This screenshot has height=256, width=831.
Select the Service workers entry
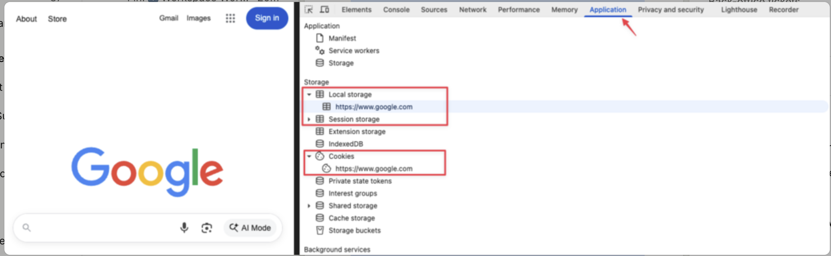point(354,51)
